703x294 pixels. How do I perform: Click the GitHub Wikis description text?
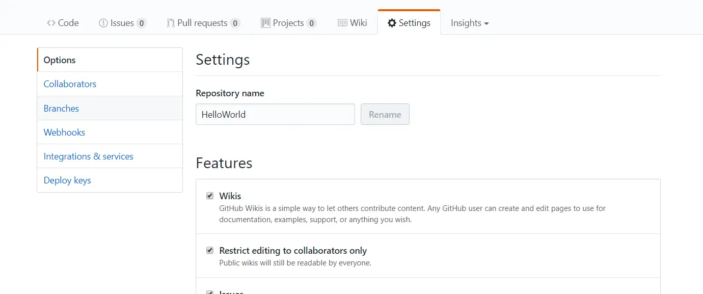tap(413, 214)
